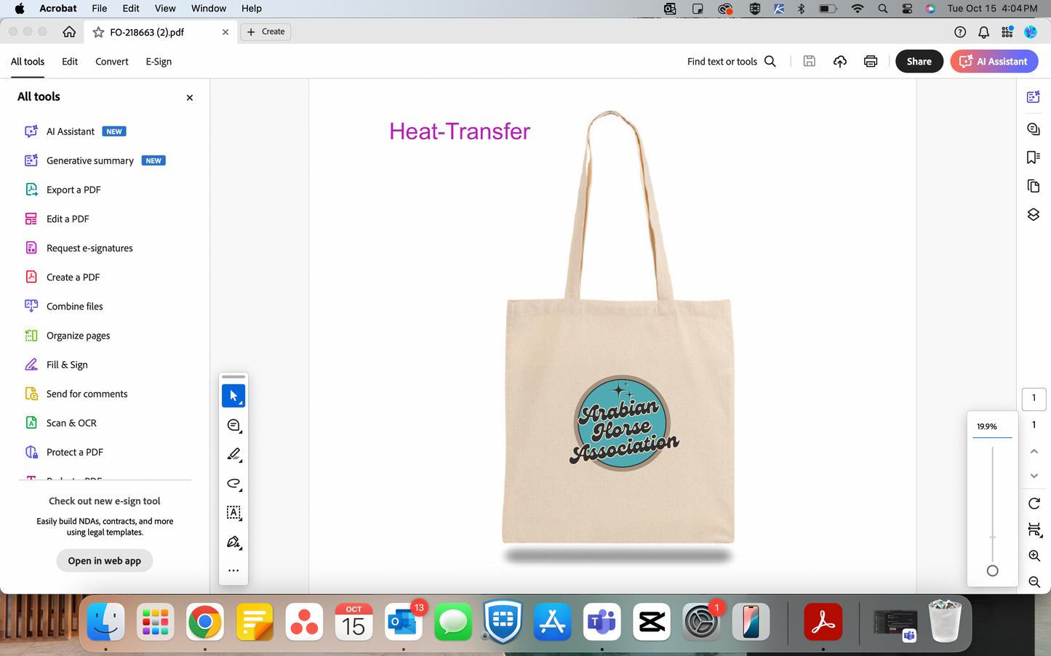Open bookmarks panel in right rail

1033,157
